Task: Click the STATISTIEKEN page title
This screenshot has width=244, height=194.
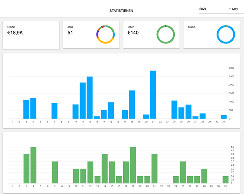Action: click(x=122, y=10)
